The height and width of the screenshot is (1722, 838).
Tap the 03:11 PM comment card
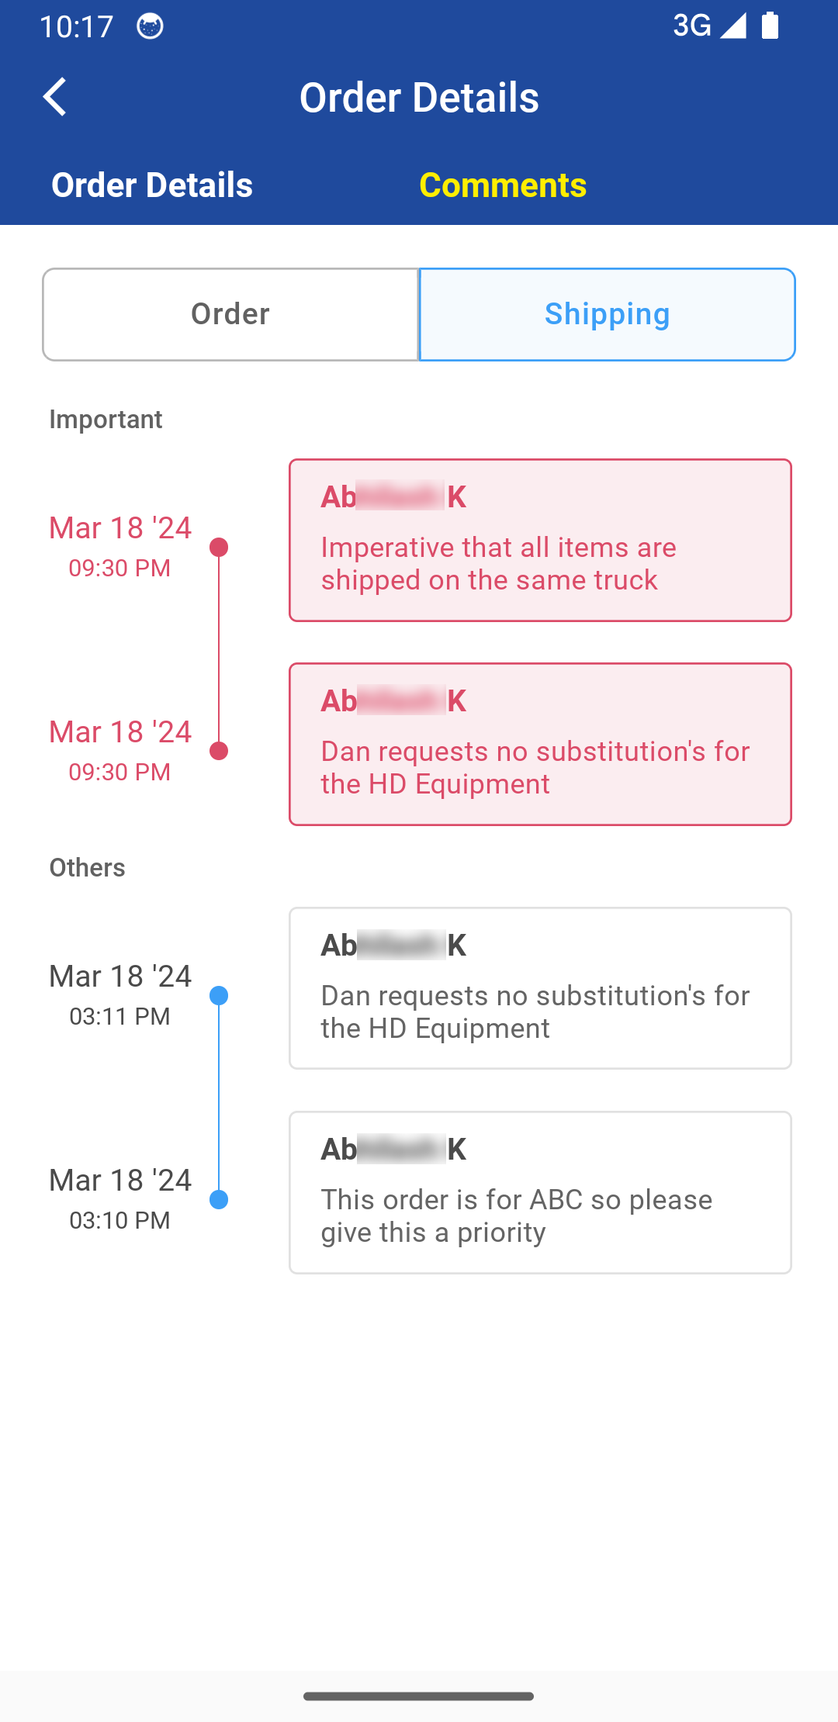coord(540,988)
